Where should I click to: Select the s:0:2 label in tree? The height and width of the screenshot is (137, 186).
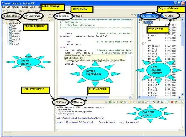coord(14,41)
